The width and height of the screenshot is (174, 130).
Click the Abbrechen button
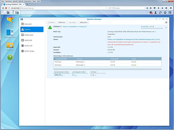[84, 22]
